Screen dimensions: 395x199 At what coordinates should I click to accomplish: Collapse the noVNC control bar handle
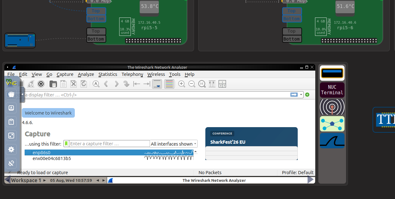(x=22, y=94)
